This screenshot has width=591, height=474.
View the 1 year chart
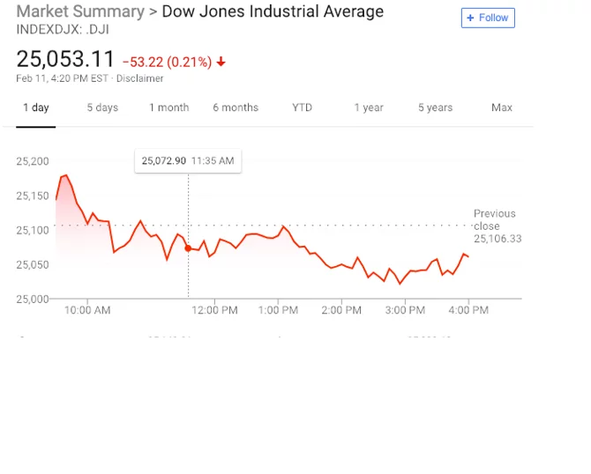tap(369, 107)
